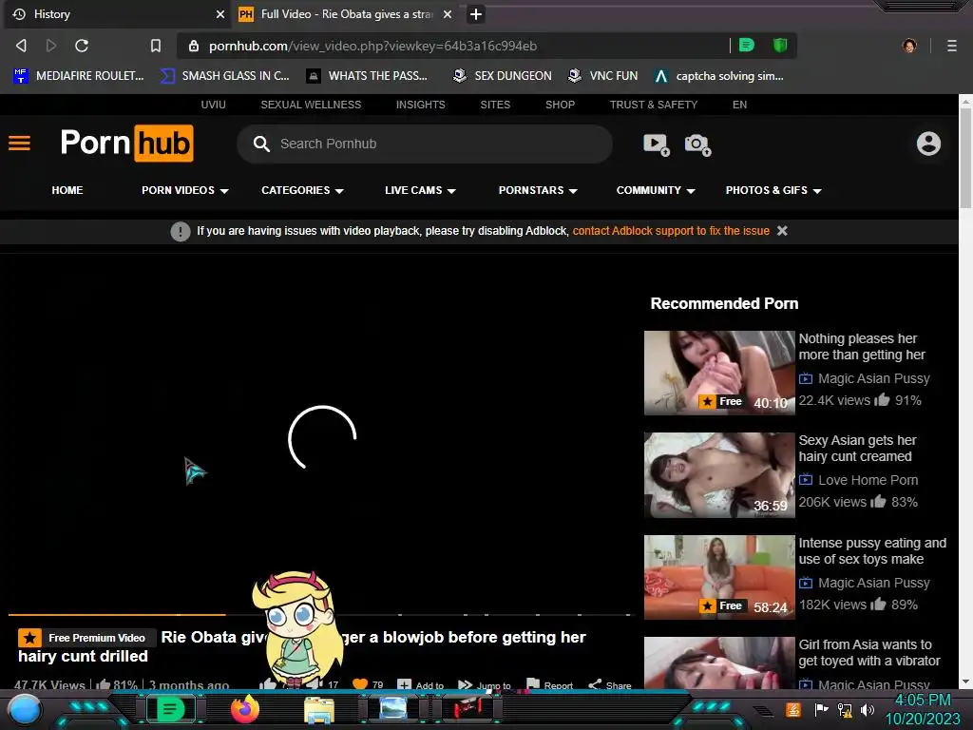
Task: Click the Report flag below the video
Action: [549, 684]
